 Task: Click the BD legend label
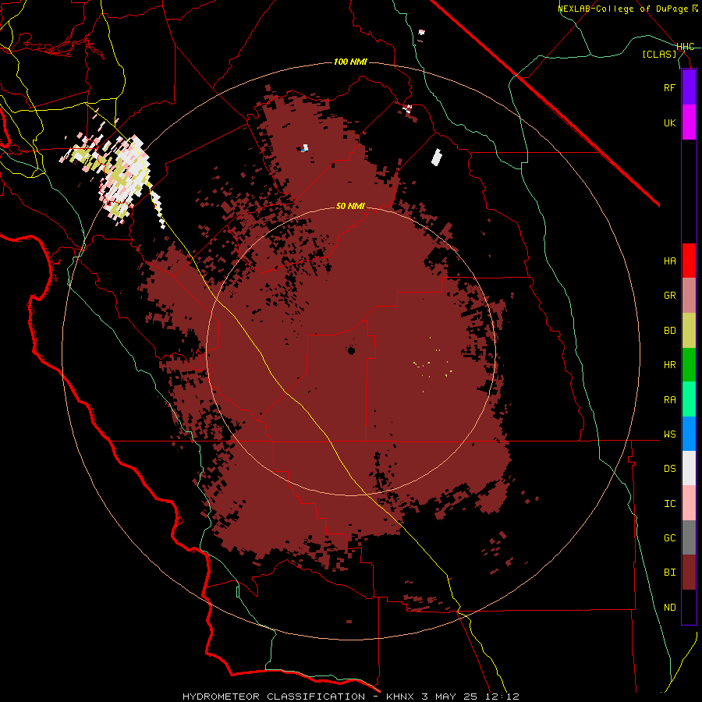coord(669,331)
